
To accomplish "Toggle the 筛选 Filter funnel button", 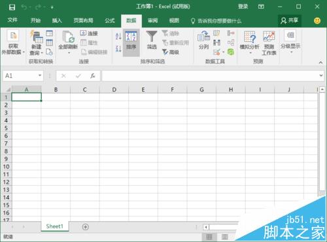I will coord(152,41).
